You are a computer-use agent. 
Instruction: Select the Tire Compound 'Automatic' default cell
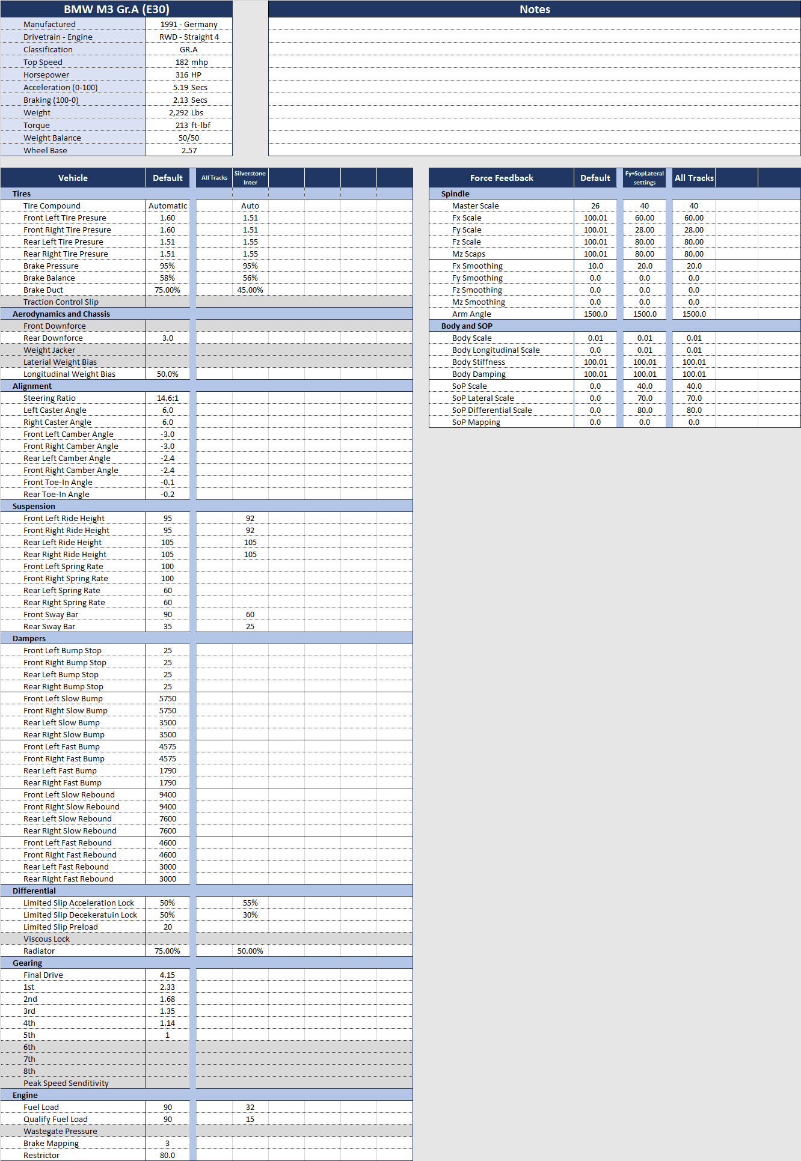(168, 206)
